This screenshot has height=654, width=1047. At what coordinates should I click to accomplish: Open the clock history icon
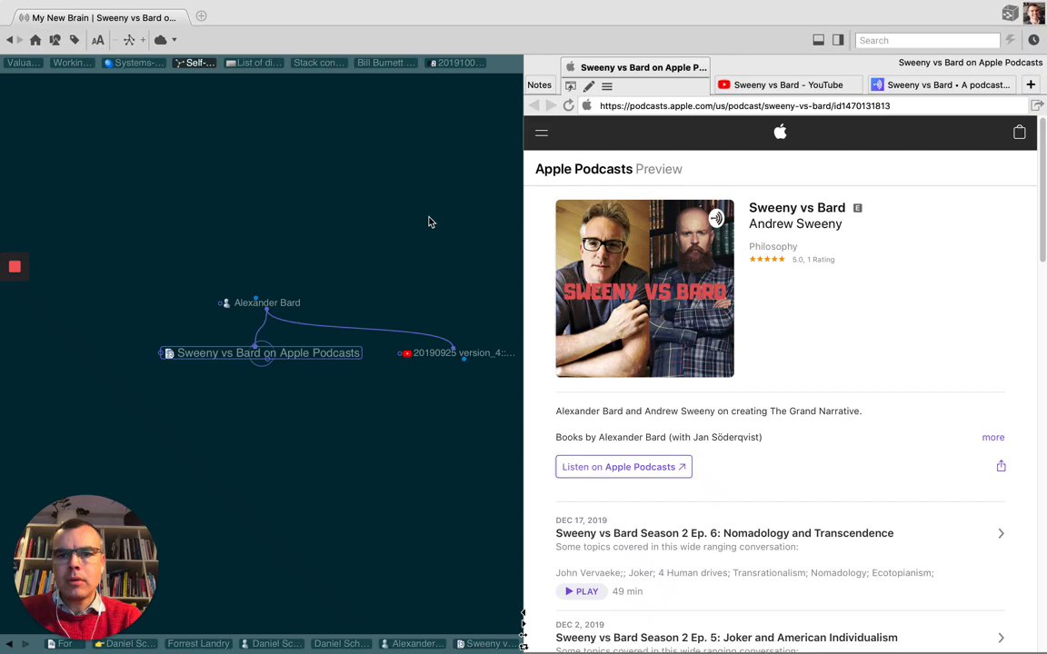click(x=1033, y=40)
